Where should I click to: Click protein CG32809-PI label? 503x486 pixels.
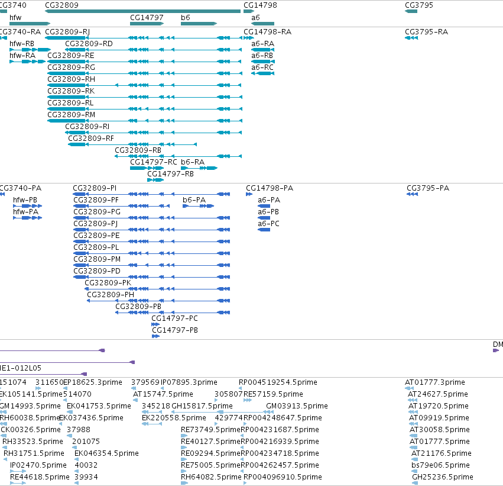95,188
